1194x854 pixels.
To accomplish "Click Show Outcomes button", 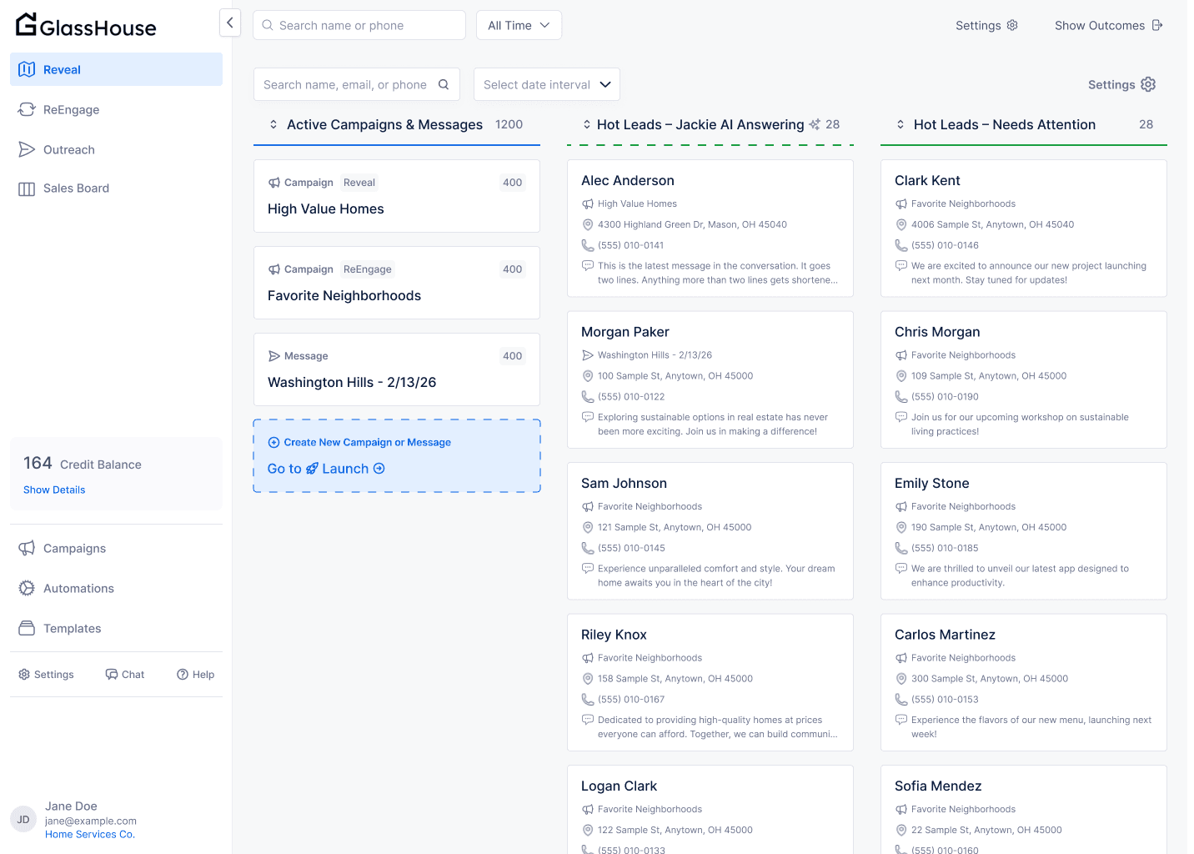I will [x=1109, y=25].
